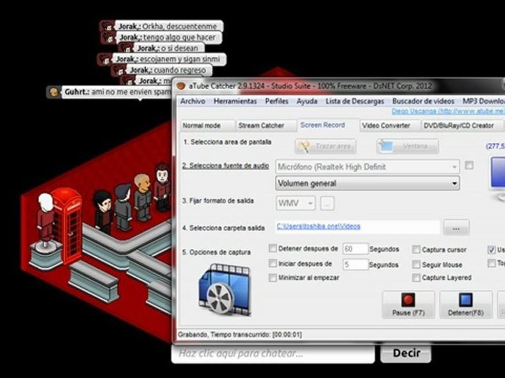Click the Pause (F7) record button
Screen dimensions: 505x378
pyautogui.click(x=408, y=304)
